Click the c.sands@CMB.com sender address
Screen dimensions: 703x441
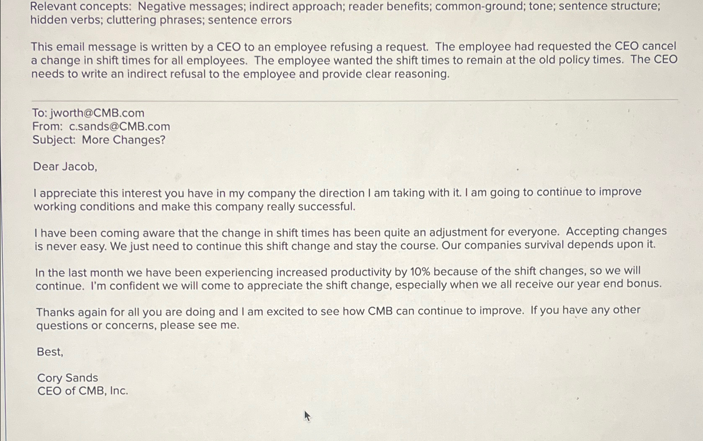(119, 127)
